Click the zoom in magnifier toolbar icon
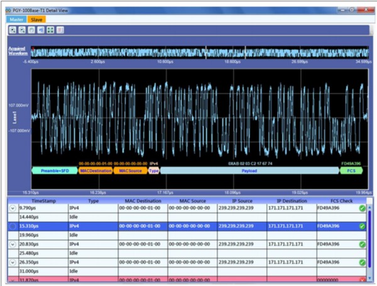The width and height of the screenshot is (377, 286). click(13, 30)
